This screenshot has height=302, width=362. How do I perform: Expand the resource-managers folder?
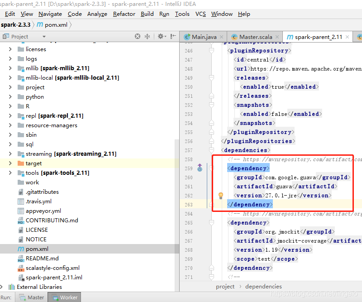coord(10,125)
